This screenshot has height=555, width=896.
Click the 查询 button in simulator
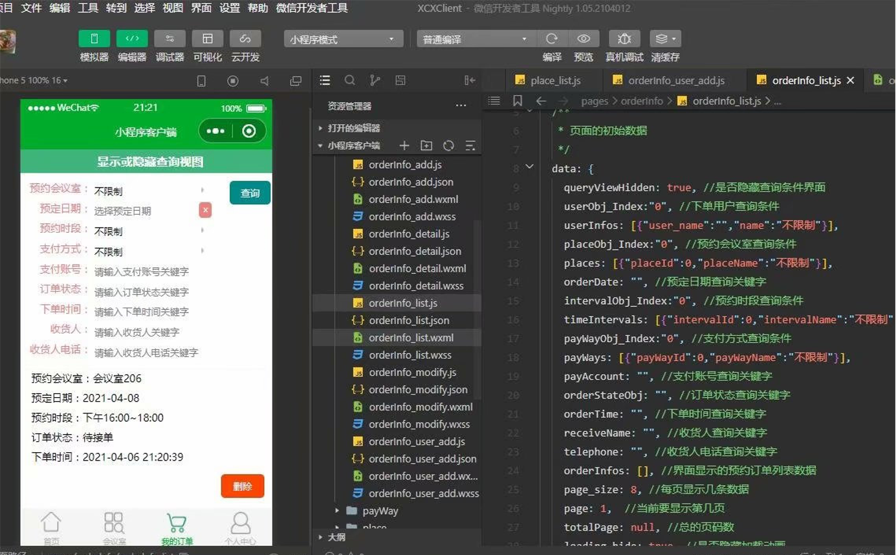(250, 193)
